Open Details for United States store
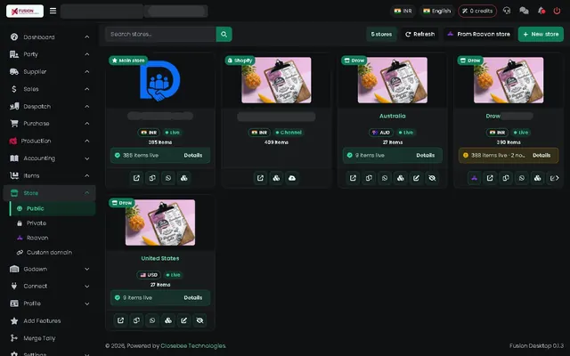The image size is (570, 356). click(193, 297)
